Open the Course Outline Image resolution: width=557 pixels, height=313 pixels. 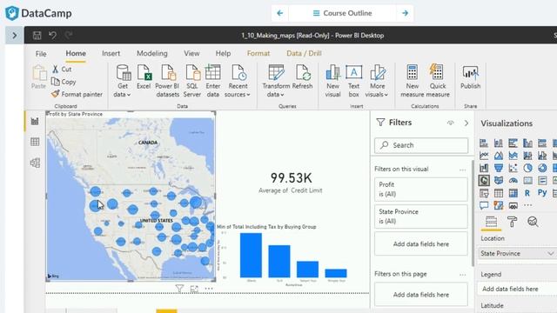click(x=342, y=13)
